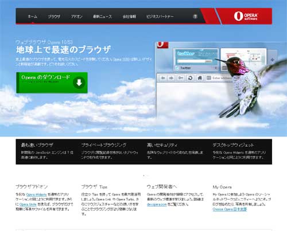Click the ウェブ開発者へ section heading
The height and width of the screenshot is (231, 287).
[x=162, y=187]
